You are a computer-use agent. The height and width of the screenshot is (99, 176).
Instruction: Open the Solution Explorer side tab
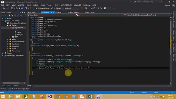coord(174,35)
